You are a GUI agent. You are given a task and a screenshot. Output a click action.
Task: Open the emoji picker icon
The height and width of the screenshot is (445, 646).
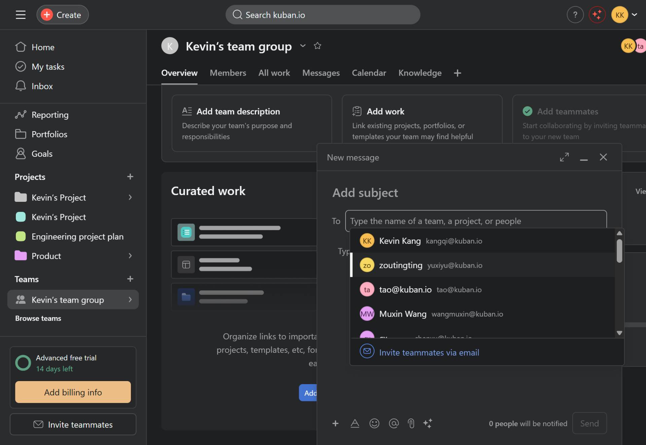pos(374,423)
